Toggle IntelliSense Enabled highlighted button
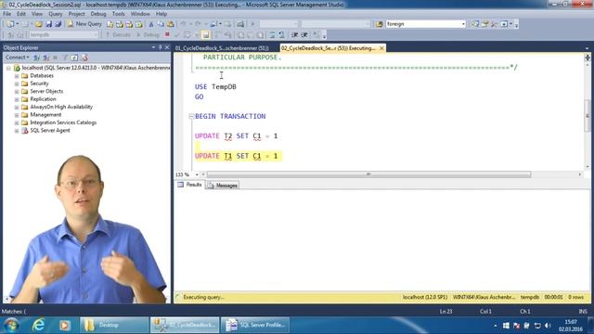The width and height of the screenshot is (594, 334). (205, 35)
